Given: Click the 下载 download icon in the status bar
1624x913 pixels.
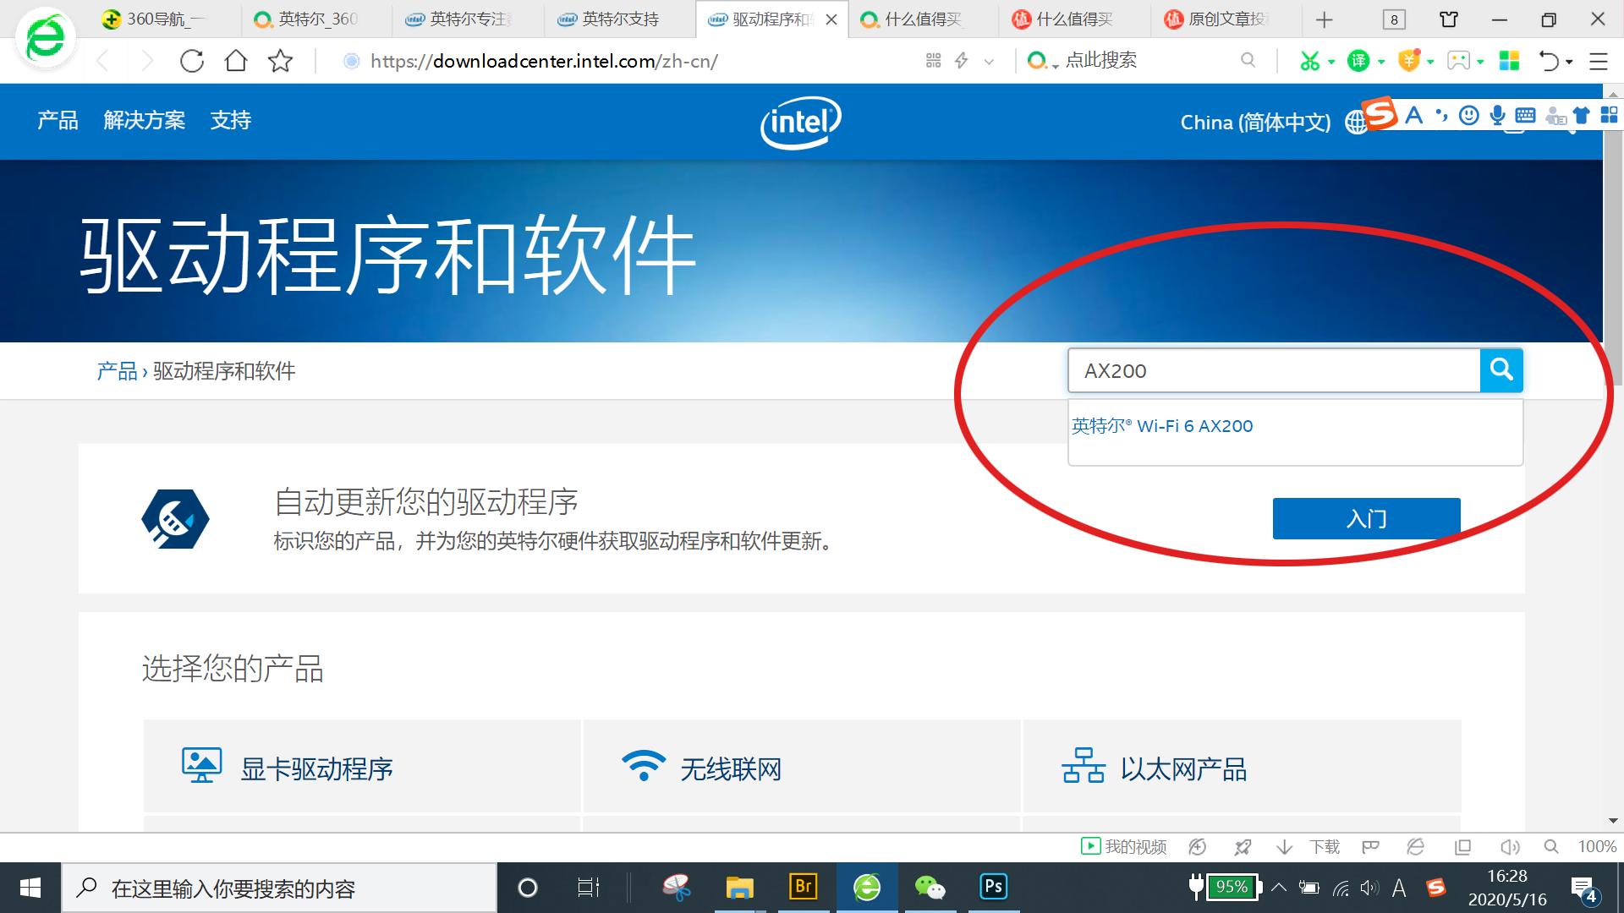Looking at the screenshot, I should (1285, 846).
